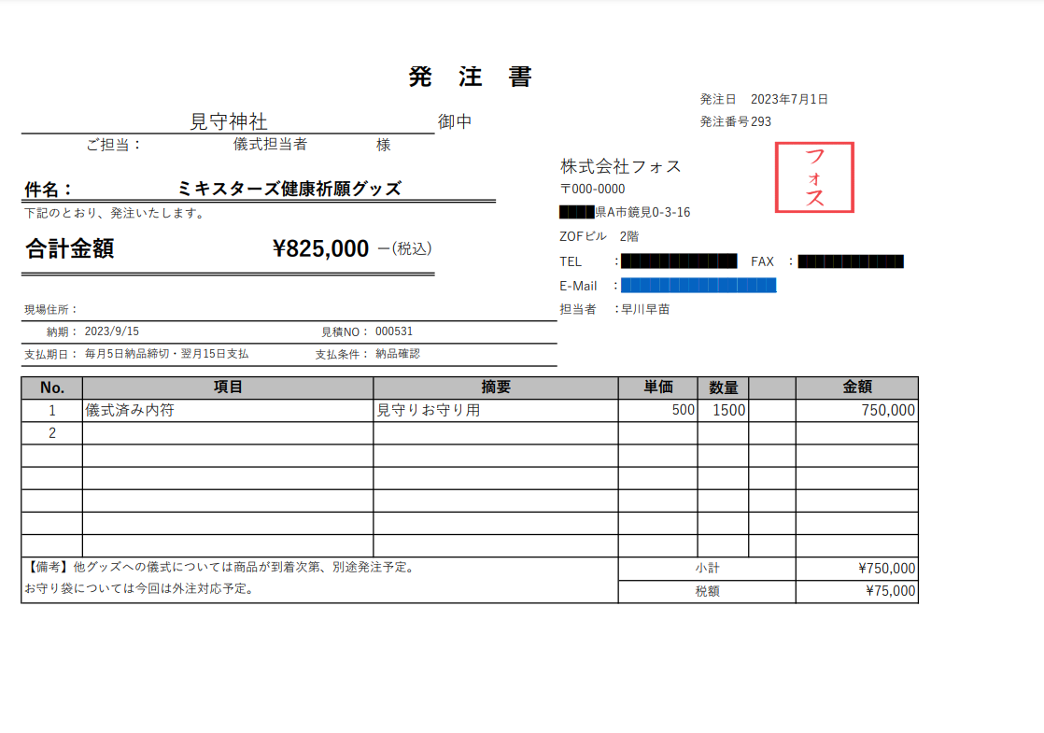Click the red フォス company seal stamp
The width and height of the screenshot is (1044, 733).
(814, 177)
